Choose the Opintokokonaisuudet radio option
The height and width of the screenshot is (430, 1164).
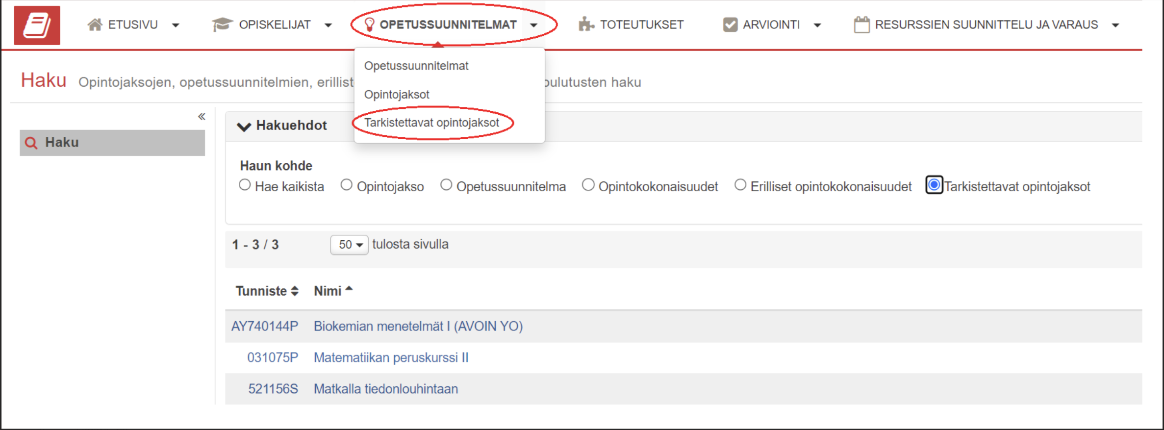pyautogui.click(x=588, y=185)
